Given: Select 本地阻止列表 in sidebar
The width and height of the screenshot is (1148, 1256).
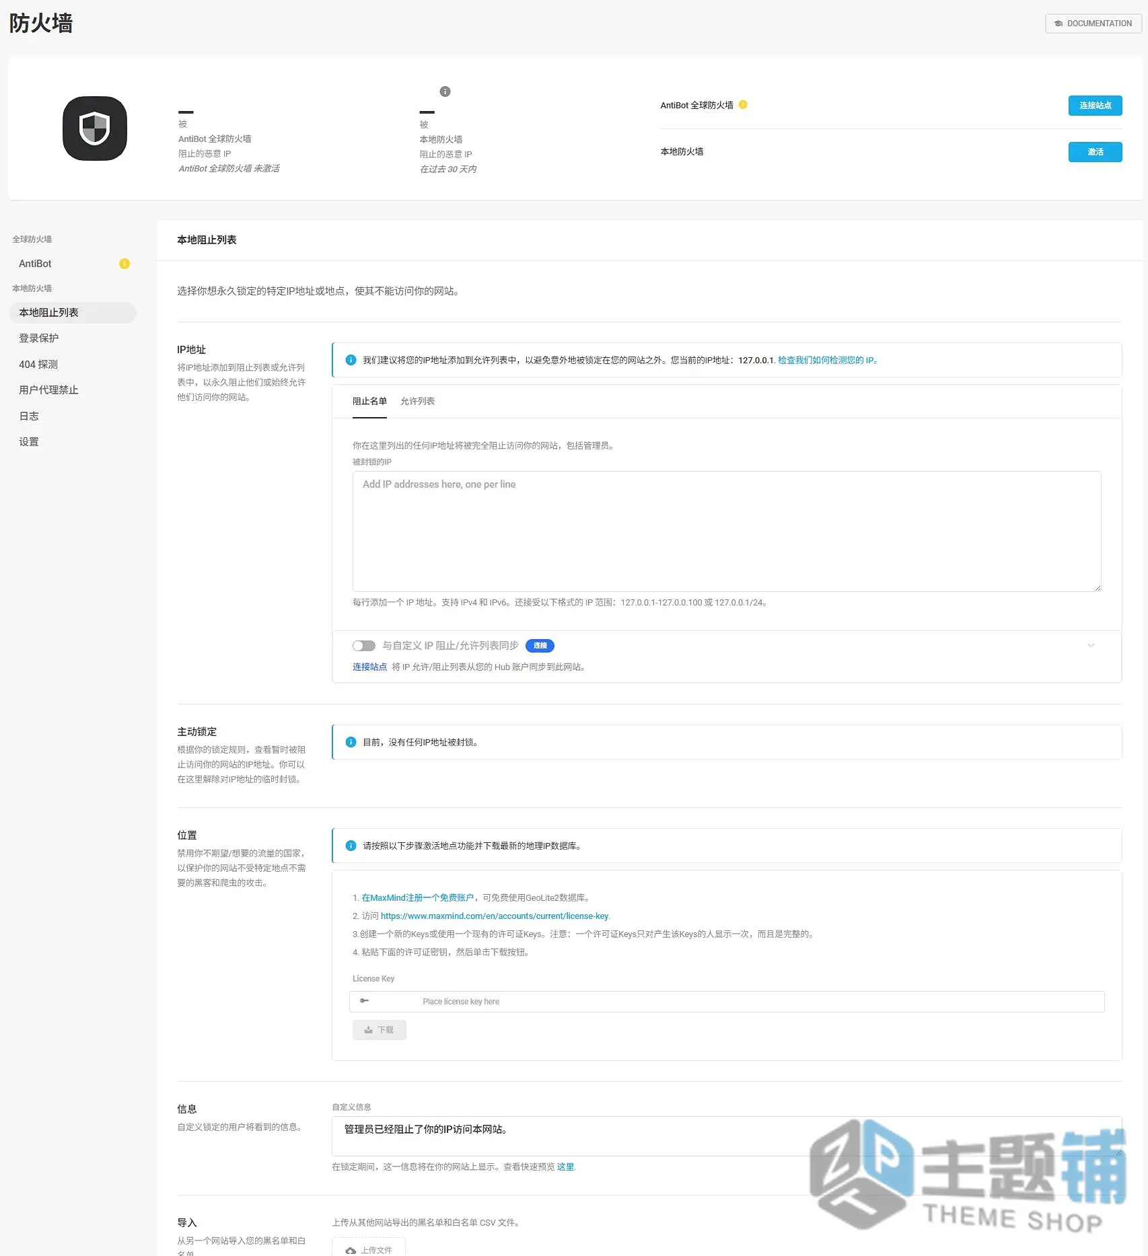Looking at the screenshot, I should (x=73, y=313).
